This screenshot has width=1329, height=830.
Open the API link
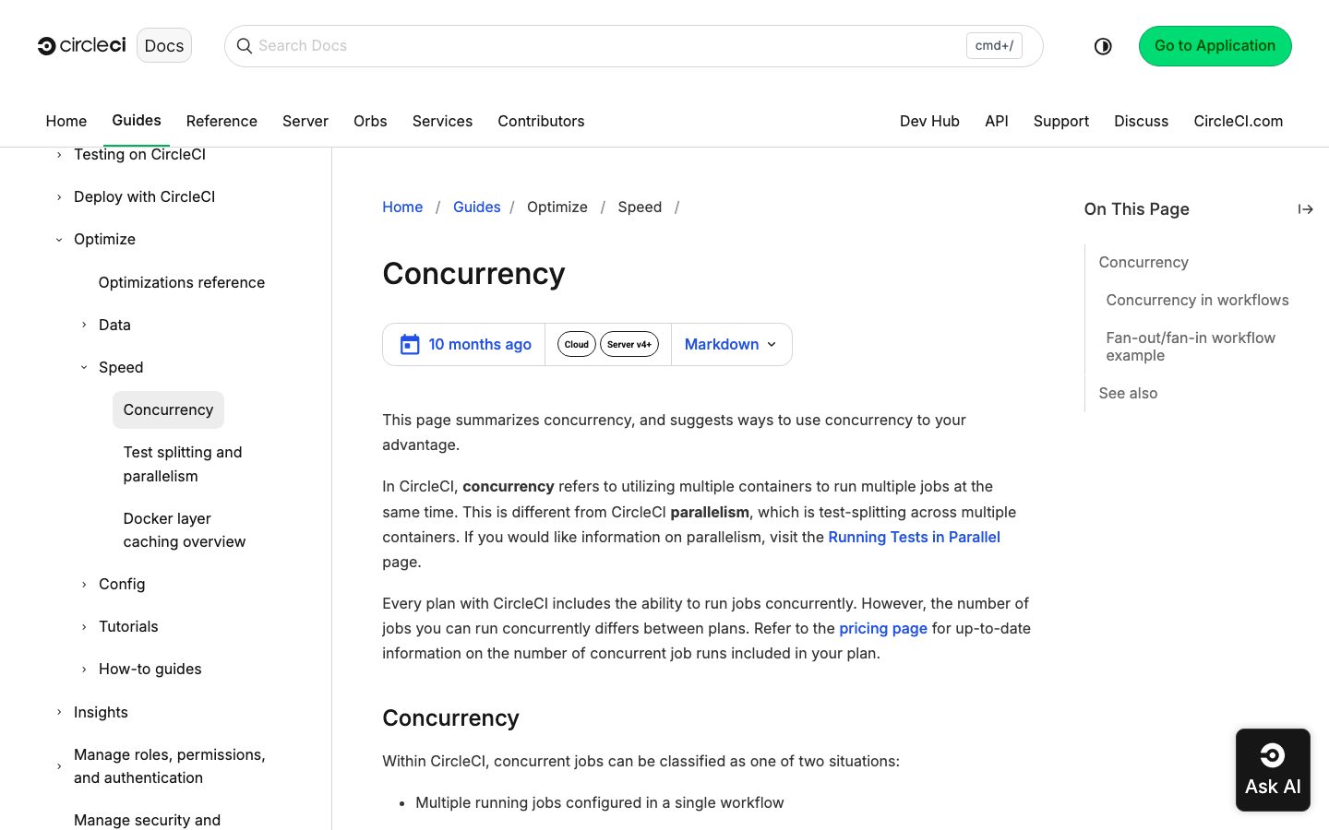997,121
